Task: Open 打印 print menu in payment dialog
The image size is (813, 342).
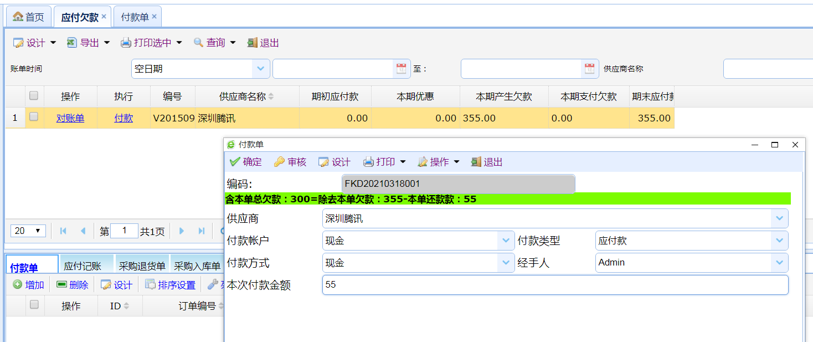Action: 384,162
